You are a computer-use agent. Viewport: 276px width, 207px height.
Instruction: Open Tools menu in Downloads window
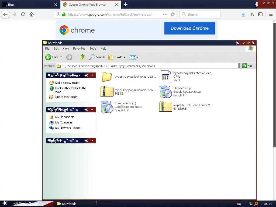(93, 49)
